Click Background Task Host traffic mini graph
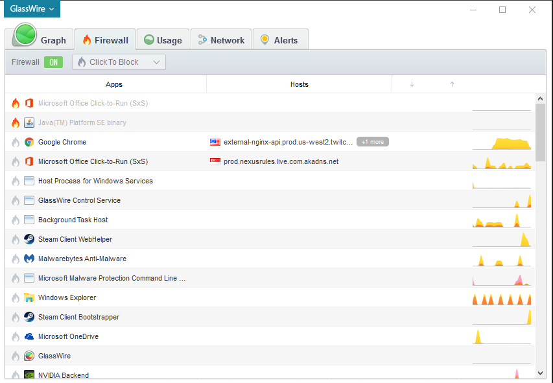The image size is (553, 383). [502, 220]
